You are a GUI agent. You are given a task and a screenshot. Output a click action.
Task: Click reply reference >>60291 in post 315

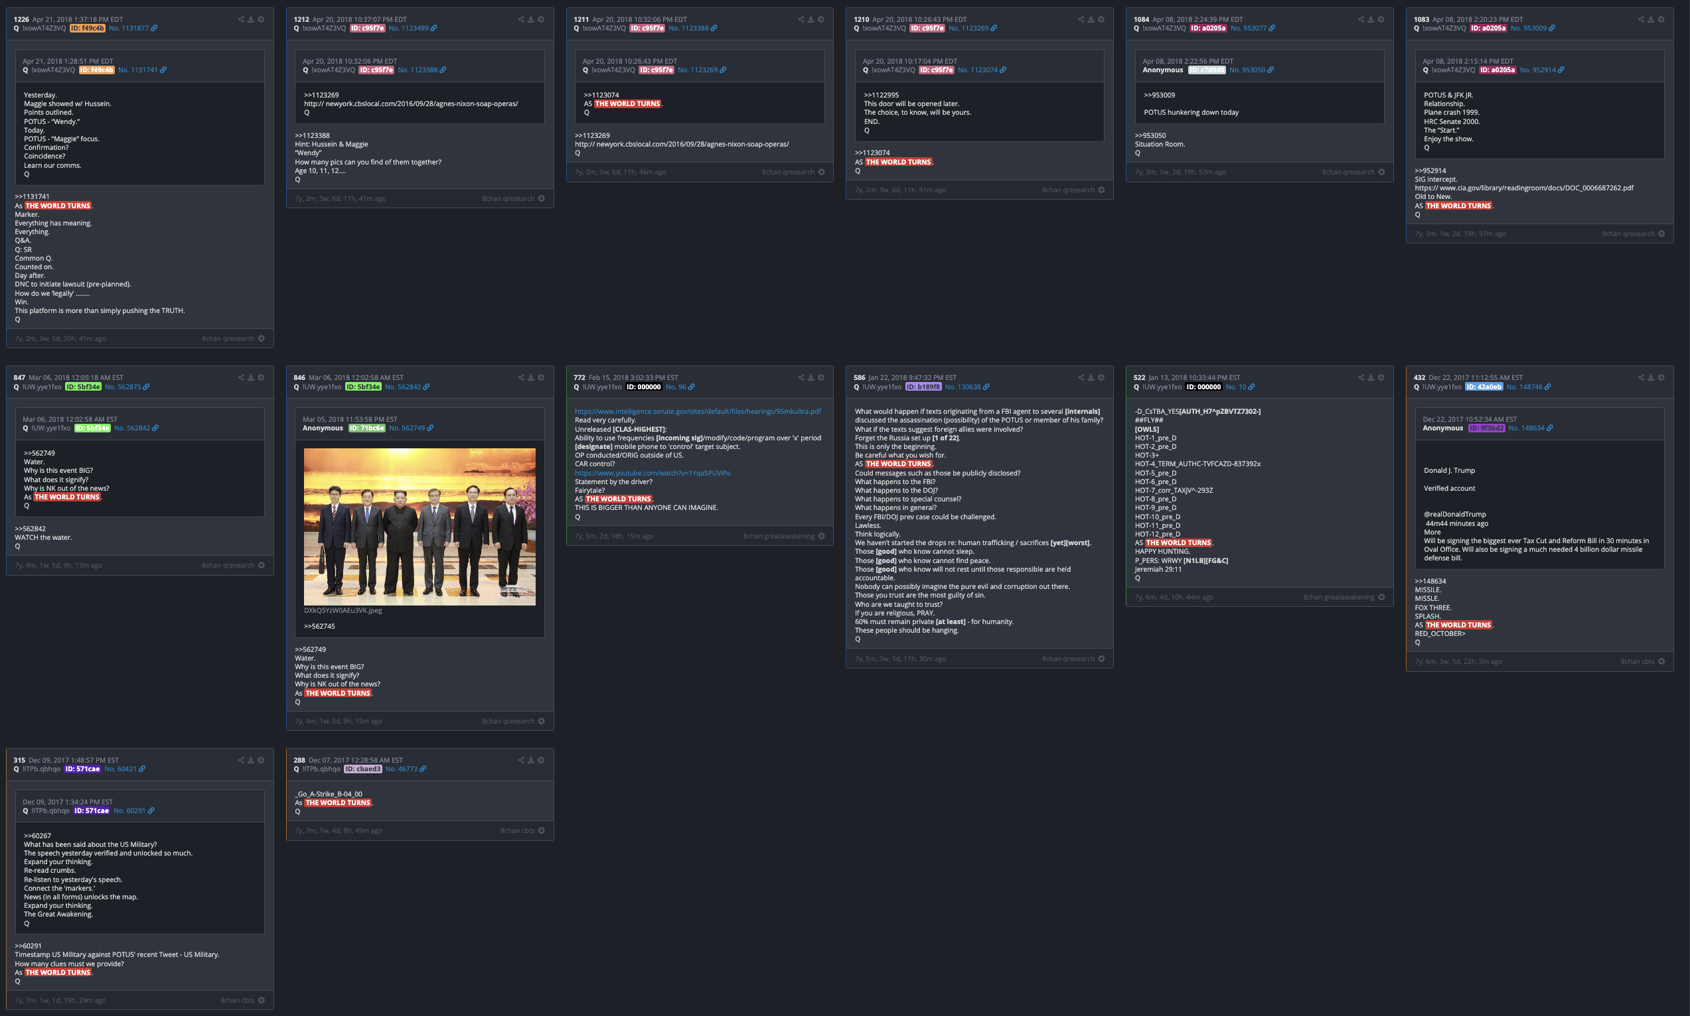point(28,946)
